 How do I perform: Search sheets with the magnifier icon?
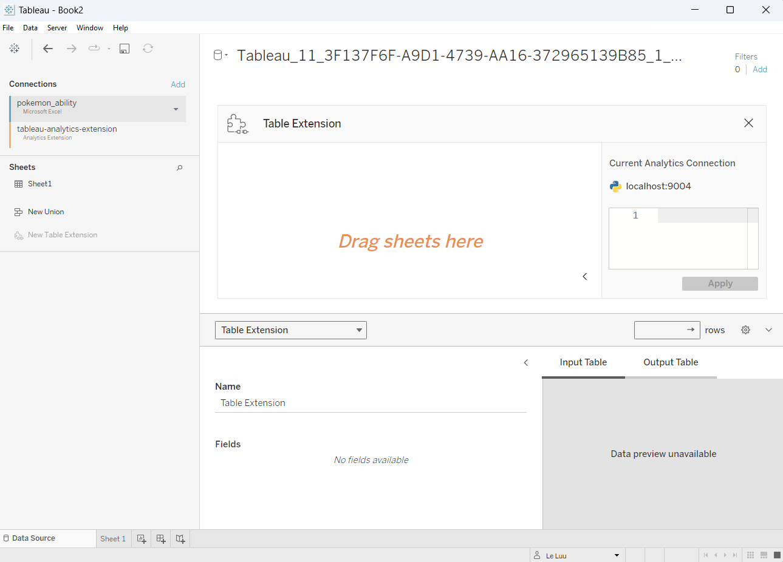click(x=180, y=168)
